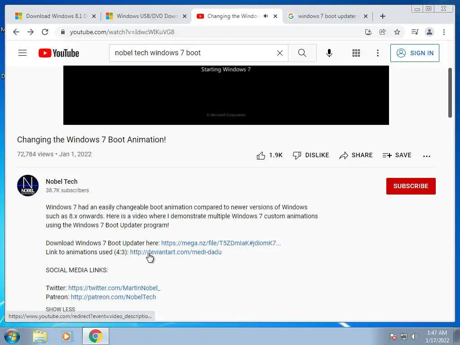
Task: Reload the YouTube page
Action: click(45, 32)
